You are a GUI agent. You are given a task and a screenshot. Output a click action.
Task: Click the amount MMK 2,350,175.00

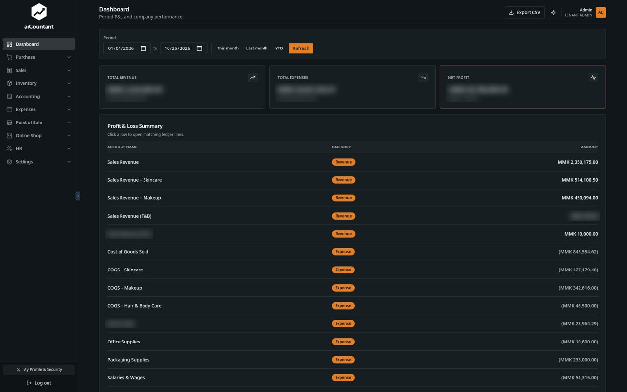pos(578,162)
